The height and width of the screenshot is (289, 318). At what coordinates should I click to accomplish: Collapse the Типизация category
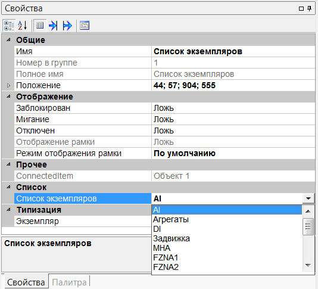click(x=8, y=210)
